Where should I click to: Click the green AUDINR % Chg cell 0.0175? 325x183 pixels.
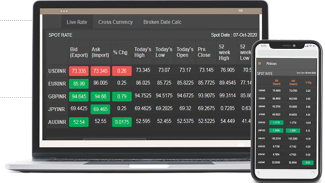[x=122, y=122]
